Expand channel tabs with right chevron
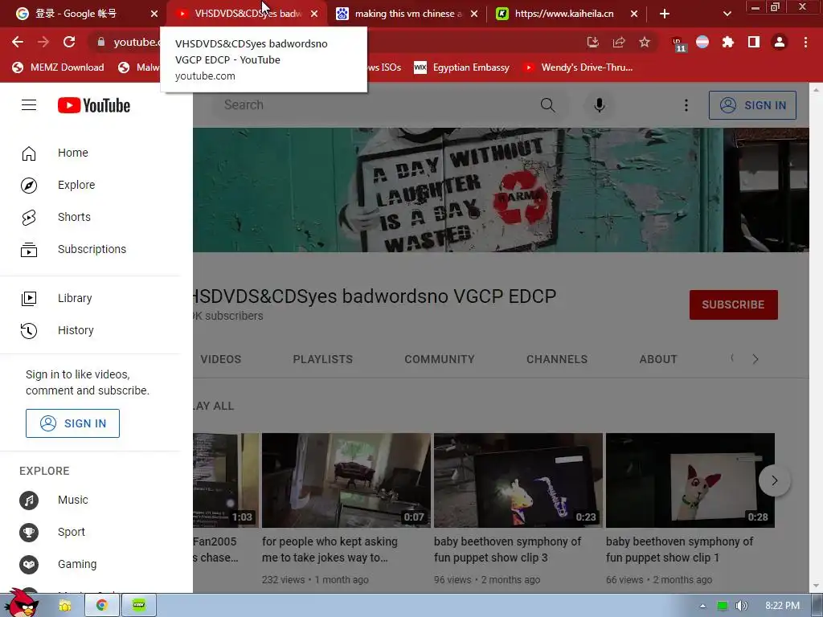The height and width of the screenshot is (617, 823). click(x=755, y=359)
